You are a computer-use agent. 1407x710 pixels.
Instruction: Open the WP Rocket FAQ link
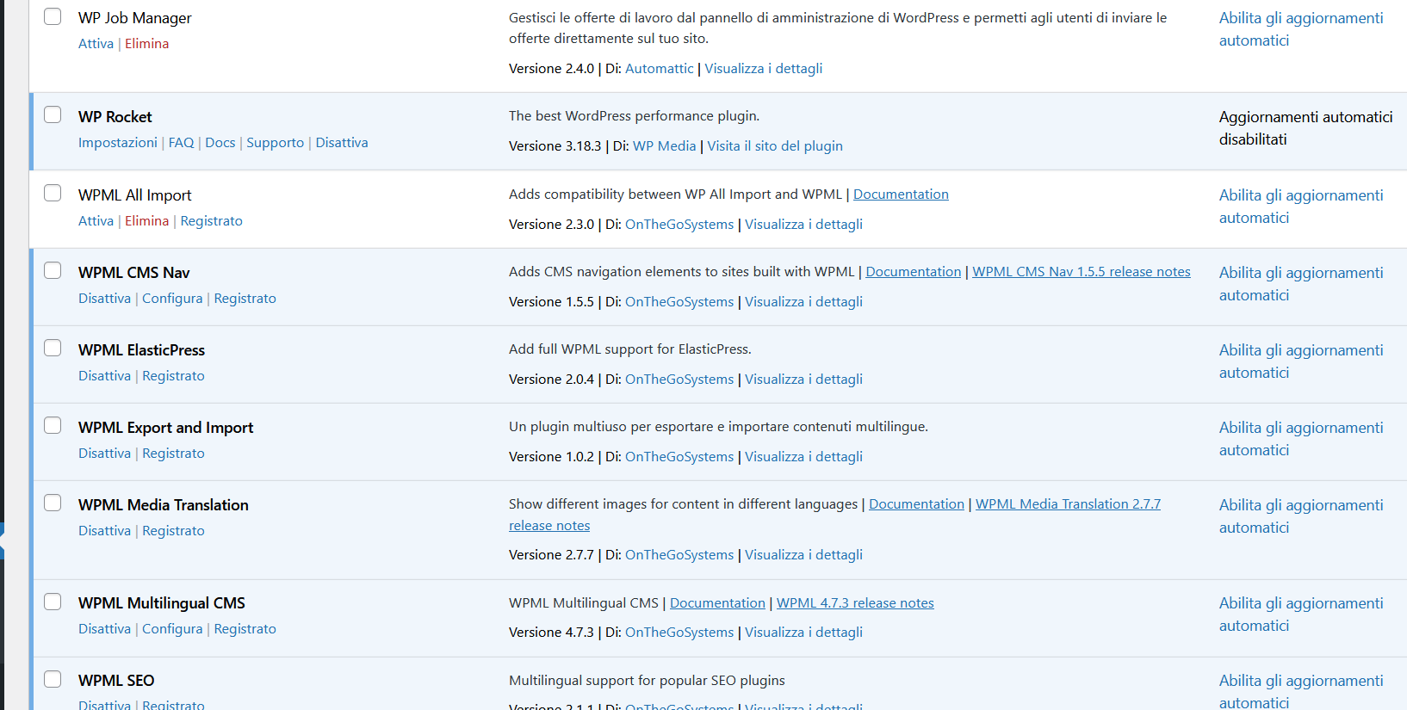tap(181, 143)
